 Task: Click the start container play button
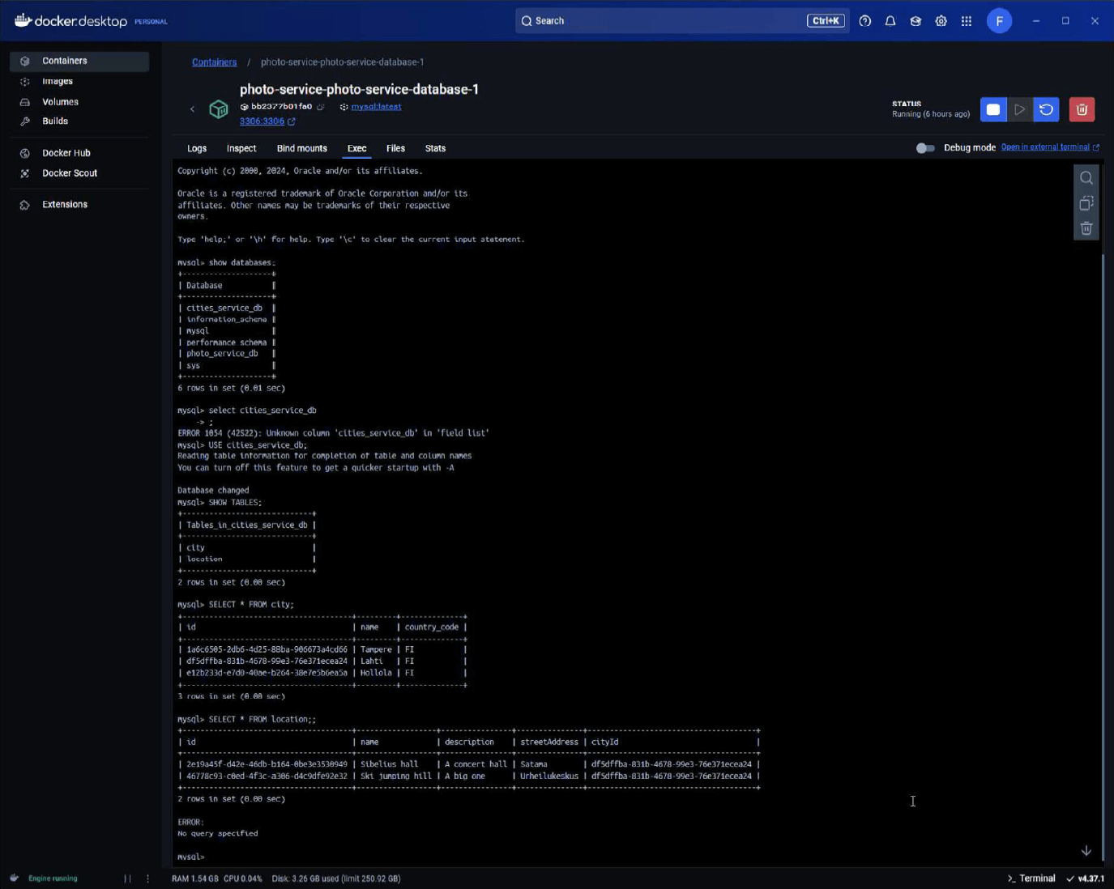[1020, 109]
